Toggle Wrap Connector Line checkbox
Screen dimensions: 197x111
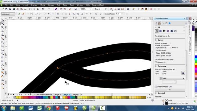(156, 87)
